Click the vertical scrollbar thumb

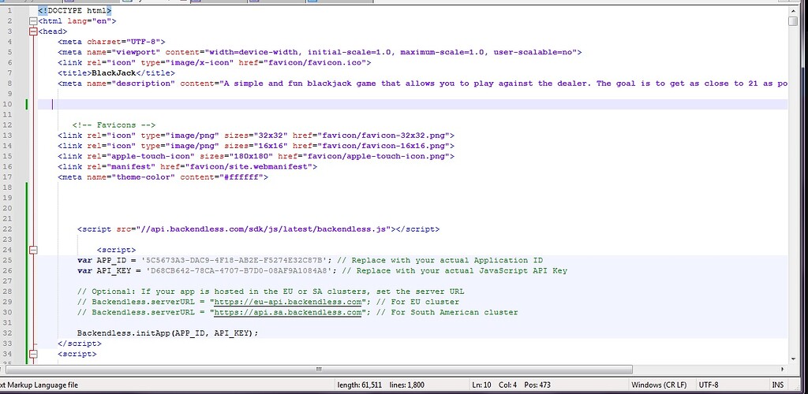[793, 20]
